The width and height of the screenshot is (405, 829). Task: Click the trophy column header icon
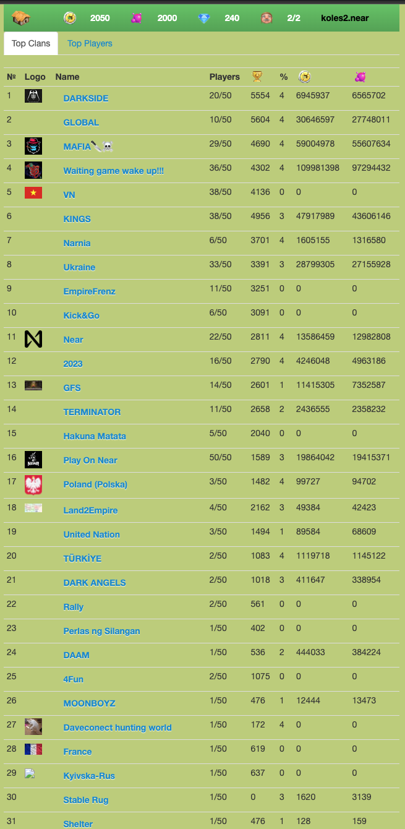[x=257, y=77]
